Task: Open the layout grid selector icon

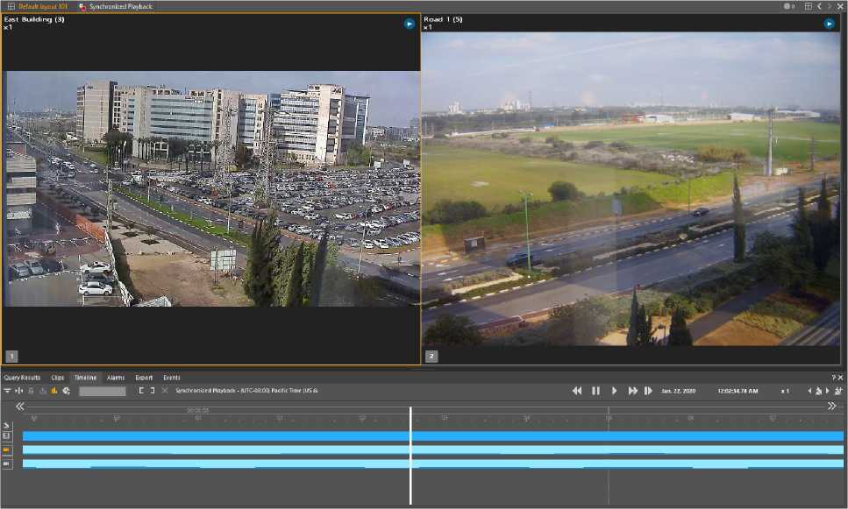Action: click(x=809, y=6)
